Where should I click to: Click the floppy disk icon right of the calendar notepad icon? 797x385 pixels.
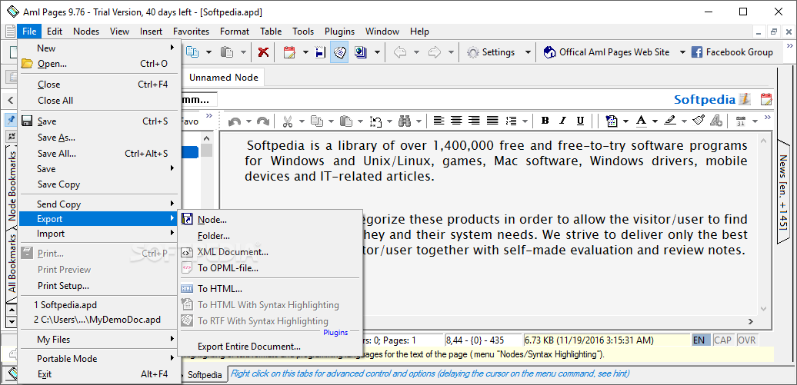[x=320, y=52]
